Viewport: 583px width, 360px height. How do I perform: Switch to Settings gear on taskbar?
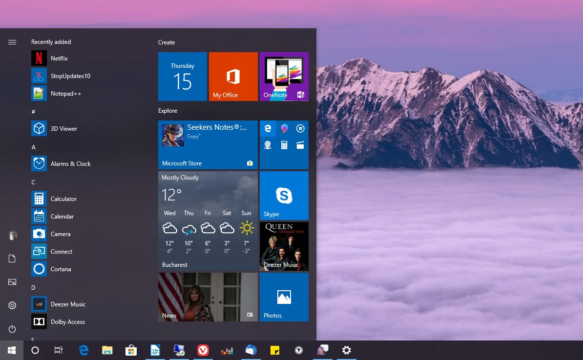[347, 350]
